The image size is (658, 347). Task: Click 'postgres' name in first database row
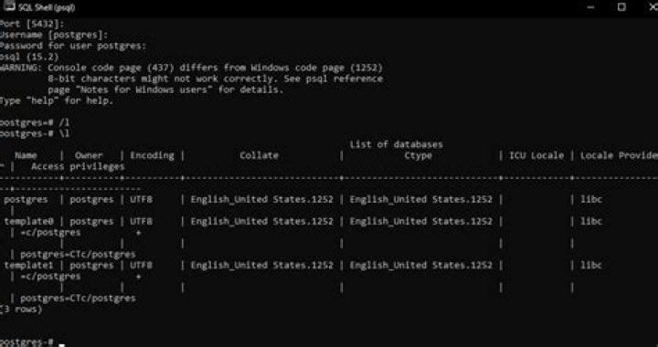click(x=26, y=199)
